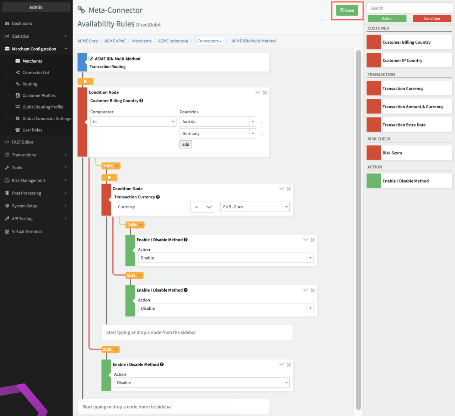Image resolution: width=455 pixels, height=416 pixels.
Task: Open the Dashboard from sidebar
Action: click(x=22, y=23)
